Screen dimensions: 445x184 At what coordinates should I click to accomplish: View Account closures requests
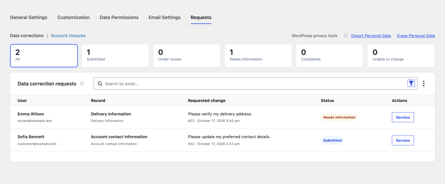coord(68,36)
